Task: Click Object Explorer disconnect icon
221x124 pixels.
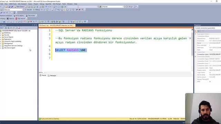Action: [x=8, y=28]
